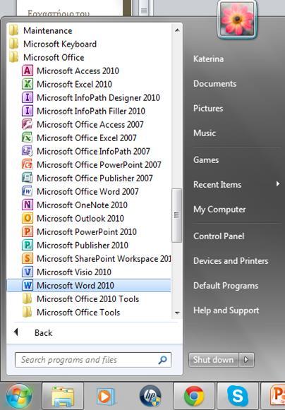Open Help and Support
285x410 pixels.
[x=226, y=310]
